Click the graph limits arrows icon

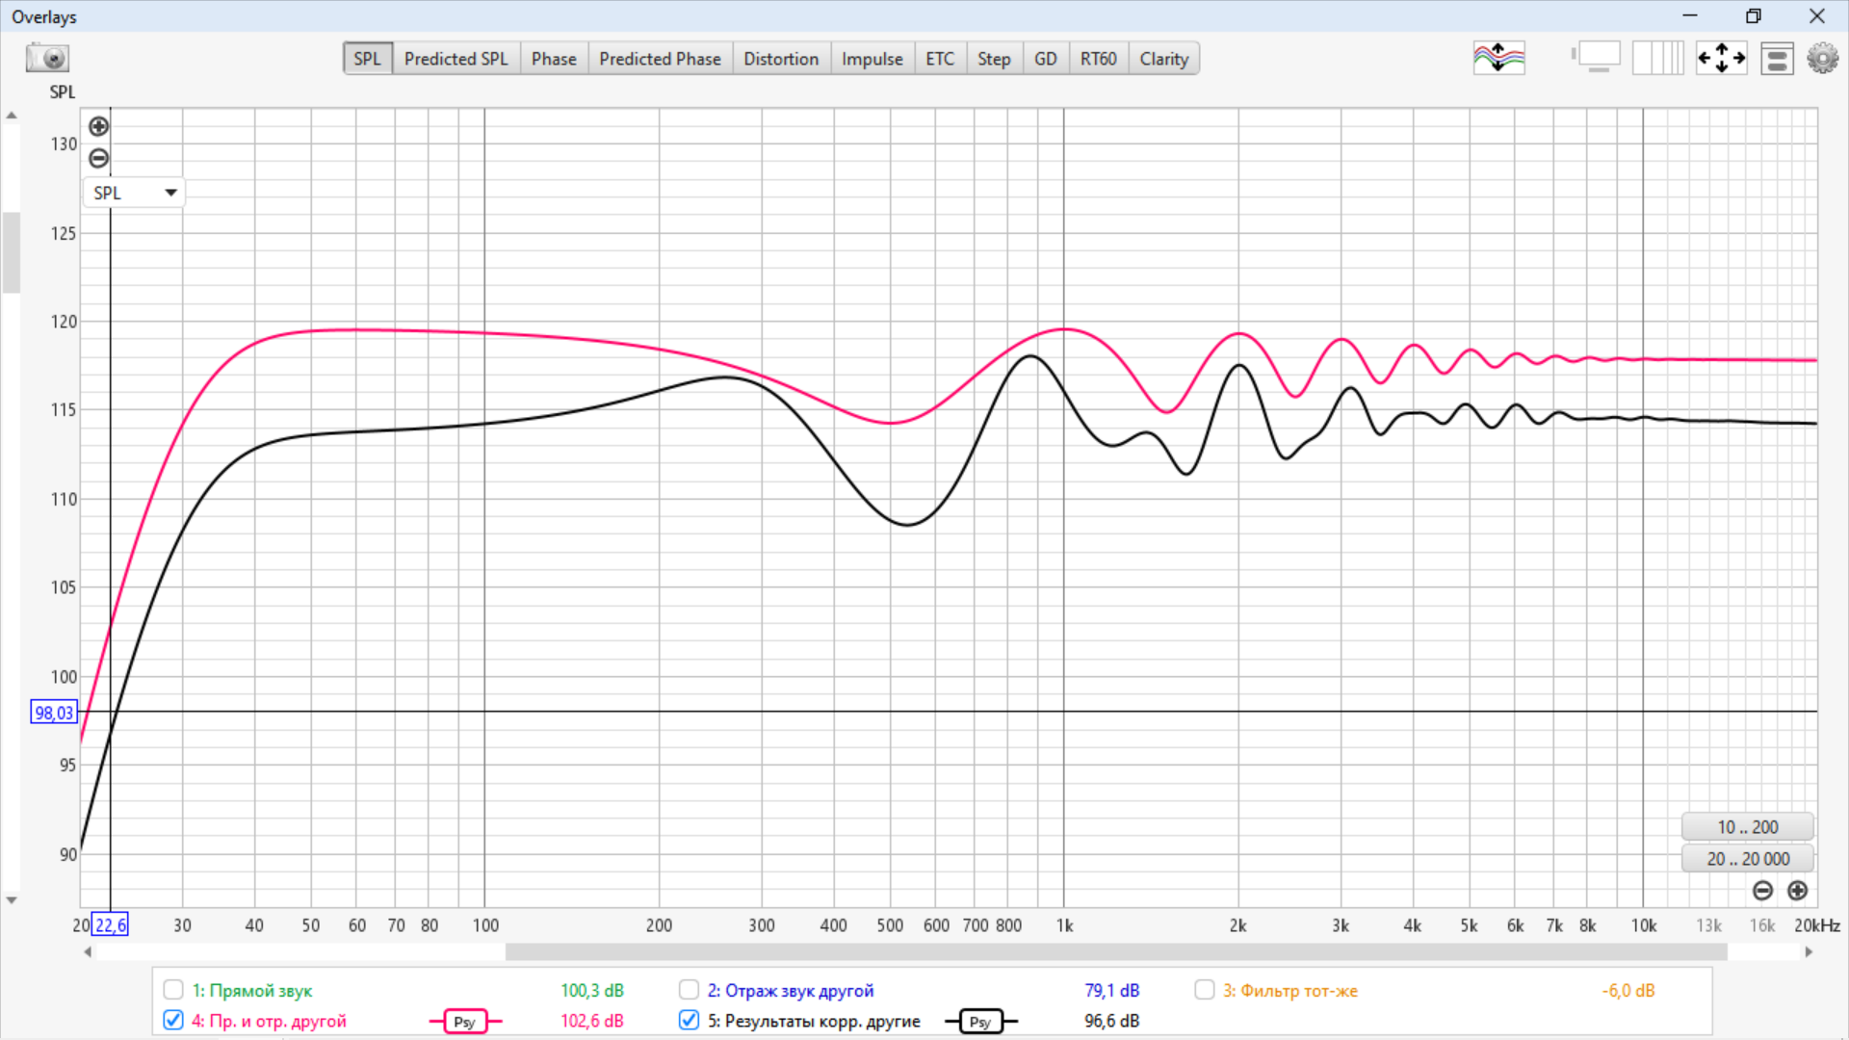(x=1721, y=59)
